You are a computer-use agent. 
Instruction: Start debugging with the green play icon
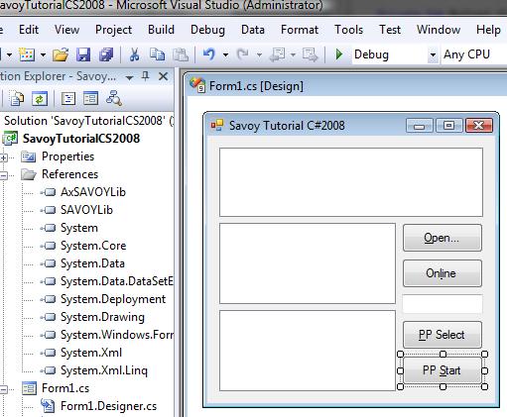339,54
